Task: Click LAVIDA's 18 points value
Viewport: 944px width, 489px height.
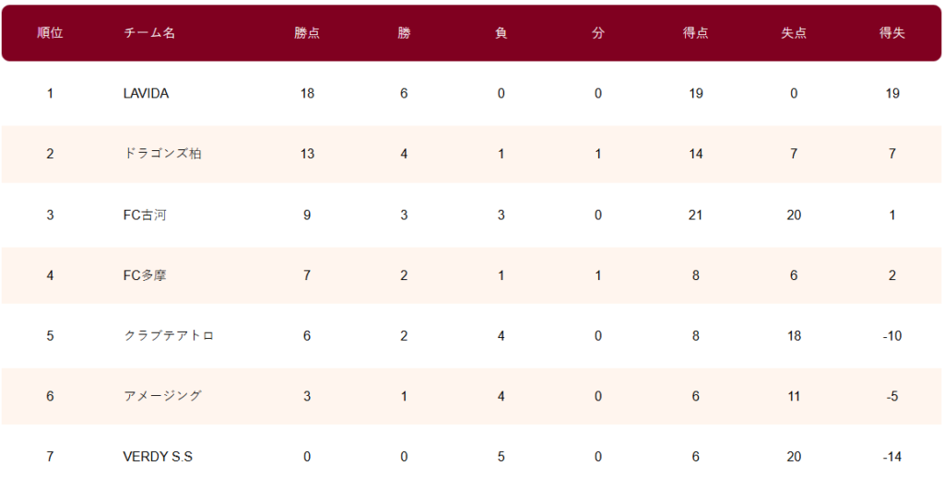Action: click(x=307, y=93)
